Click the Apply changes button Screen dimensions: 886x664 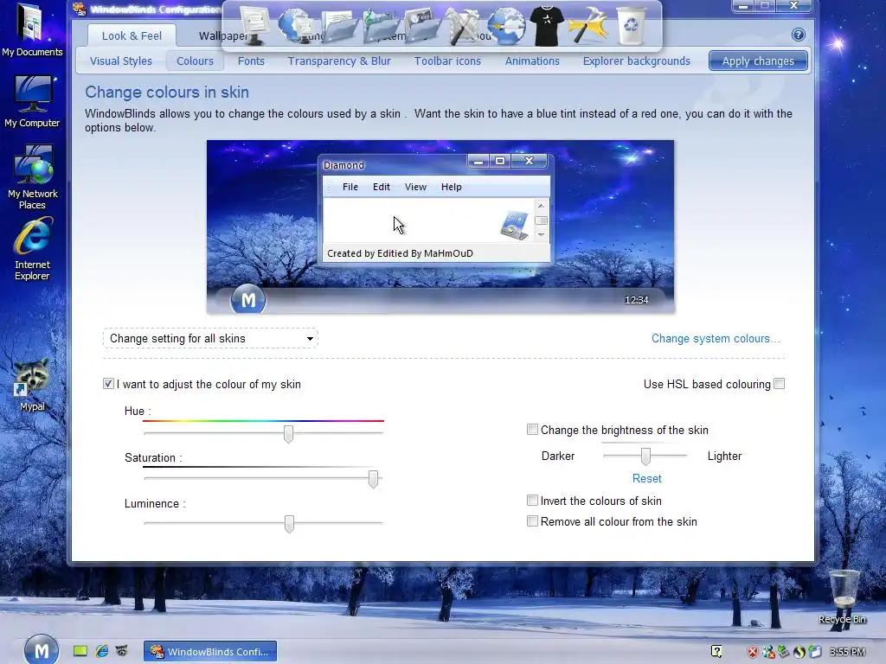click(x=758, y=61)
